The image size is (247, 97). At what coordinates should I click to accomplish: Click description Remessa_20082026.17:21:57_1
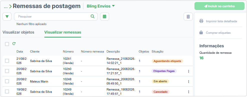121,71
